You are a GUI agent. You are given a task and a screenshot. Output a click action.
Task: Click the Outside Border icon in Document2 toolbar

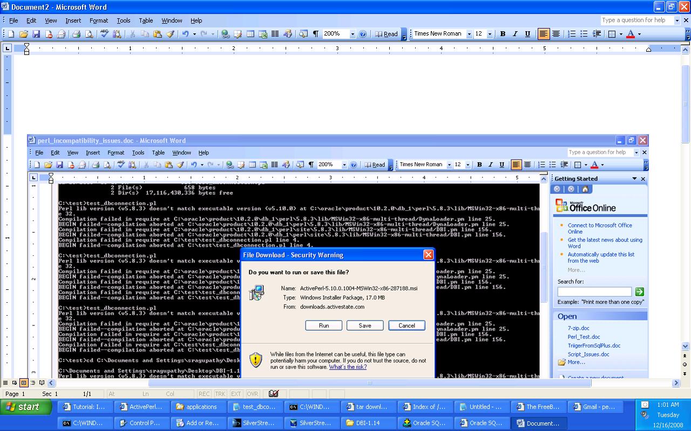[612, 34]
